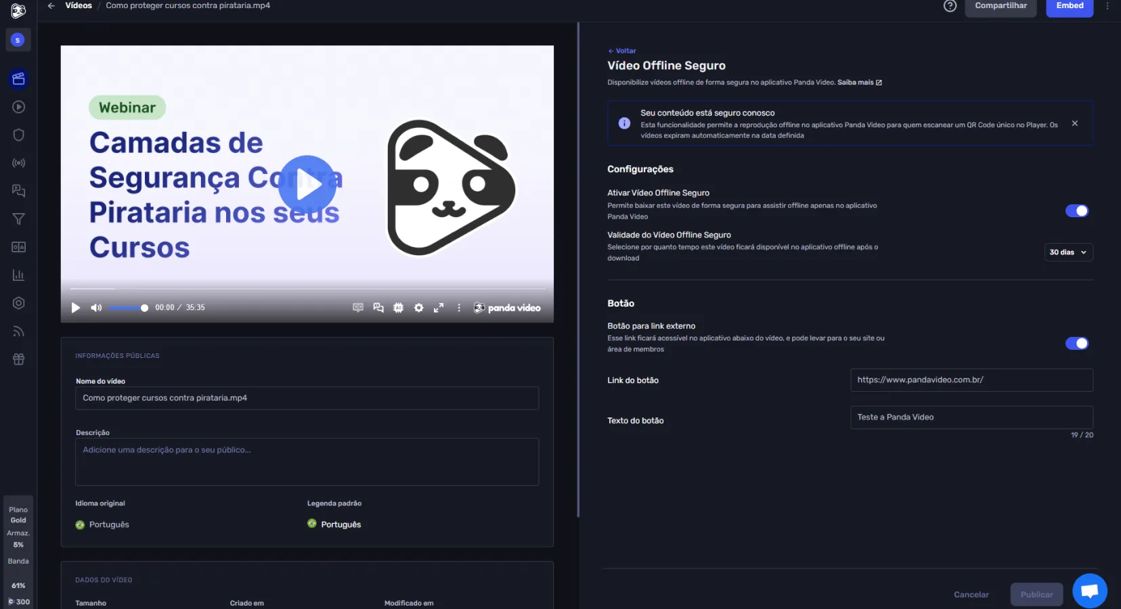
Task: Adjust the player volume slider
Action: coord(127,308)
